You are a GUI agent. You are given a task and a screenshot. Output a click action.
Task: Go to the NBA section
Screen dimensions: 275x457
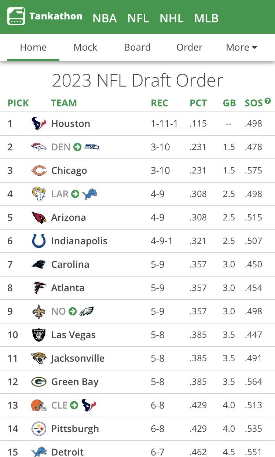[104, 18]
